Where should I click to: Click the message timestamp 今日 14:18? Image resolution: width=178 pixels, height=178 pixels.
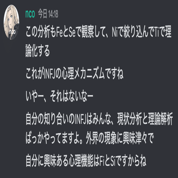[48, 14]
